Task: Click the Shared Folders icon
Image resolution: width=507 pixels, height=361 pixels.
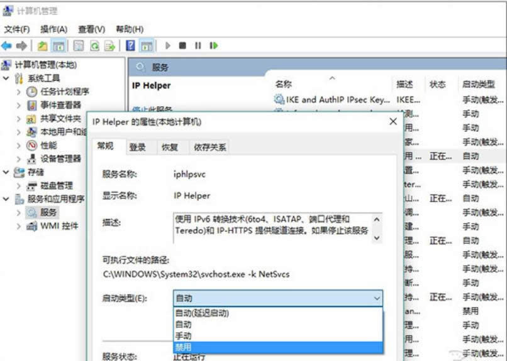Action: pyautogui.click(x=31, y=119)
